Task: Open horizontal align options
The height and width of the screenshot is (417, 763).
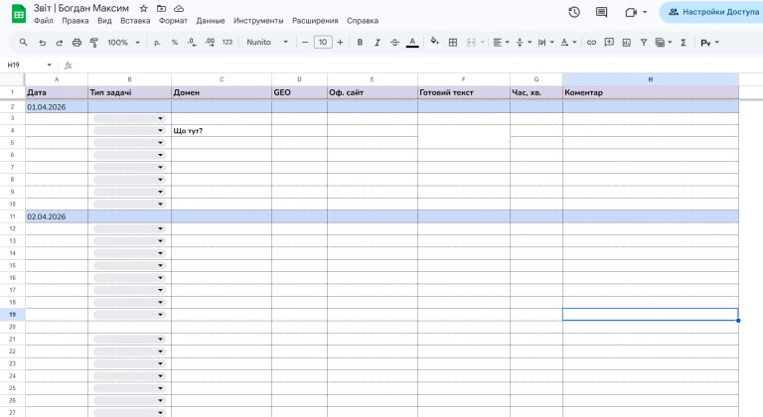Action: click(501, 43)
